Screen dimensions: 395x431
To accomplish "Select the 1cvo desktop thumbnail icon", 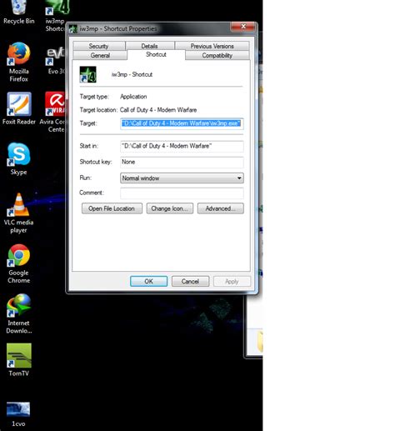I will point(18,414).
